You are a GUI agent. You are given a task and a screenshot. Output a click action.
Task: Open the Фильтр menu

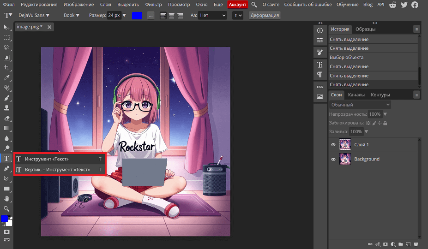tap(153, 4)
